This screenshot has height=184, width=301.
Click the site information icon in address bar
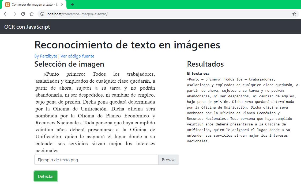pyautogui.click(x=42, y=14)
